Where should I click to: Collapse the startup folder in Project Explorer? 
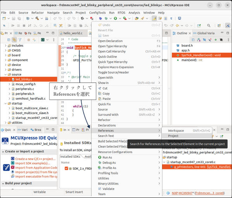5,103
